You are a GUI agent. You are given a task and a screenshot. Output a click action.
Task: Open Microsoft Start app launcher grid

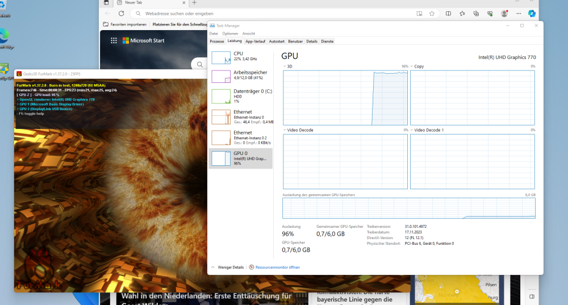pyautogui.click(x=114, y=40)
